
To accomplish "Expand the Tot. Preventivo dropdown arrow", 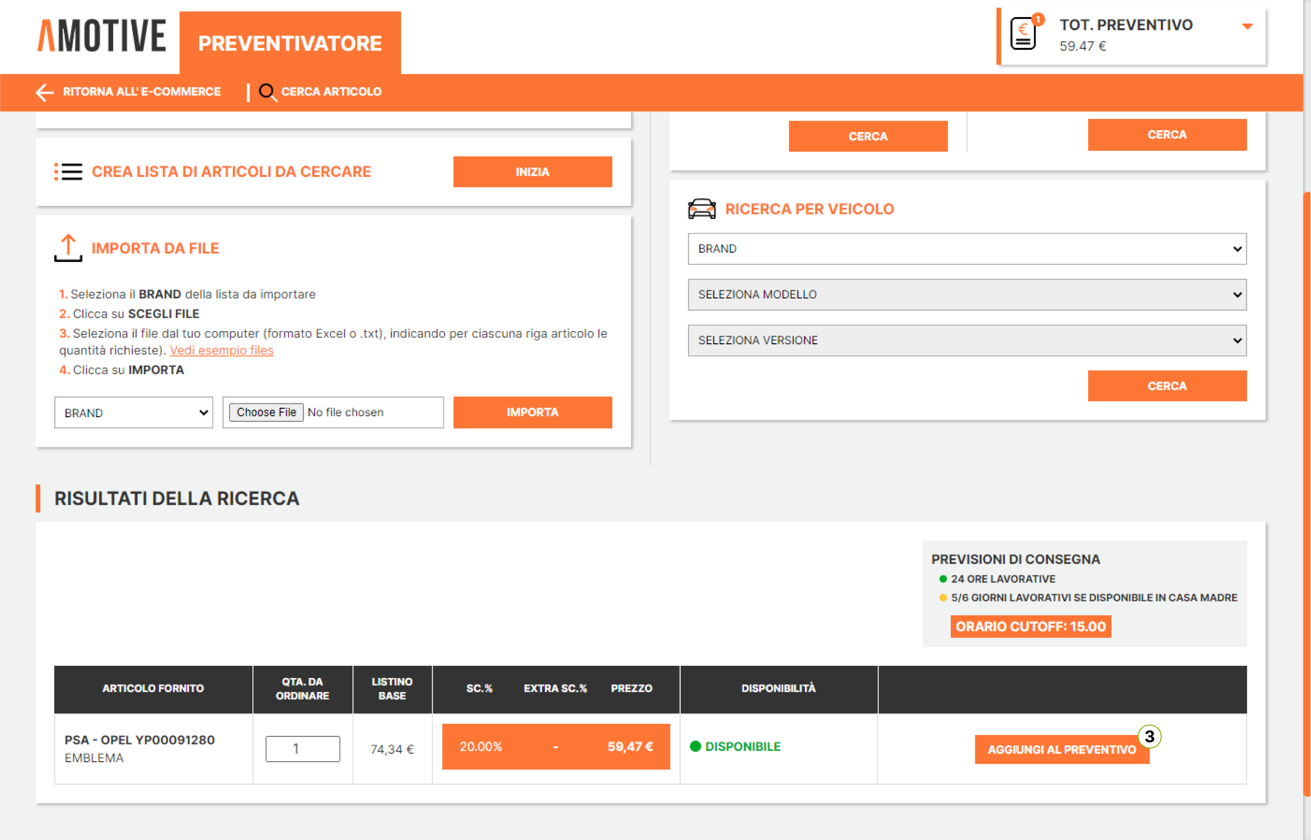I will tap(1247, 26).
